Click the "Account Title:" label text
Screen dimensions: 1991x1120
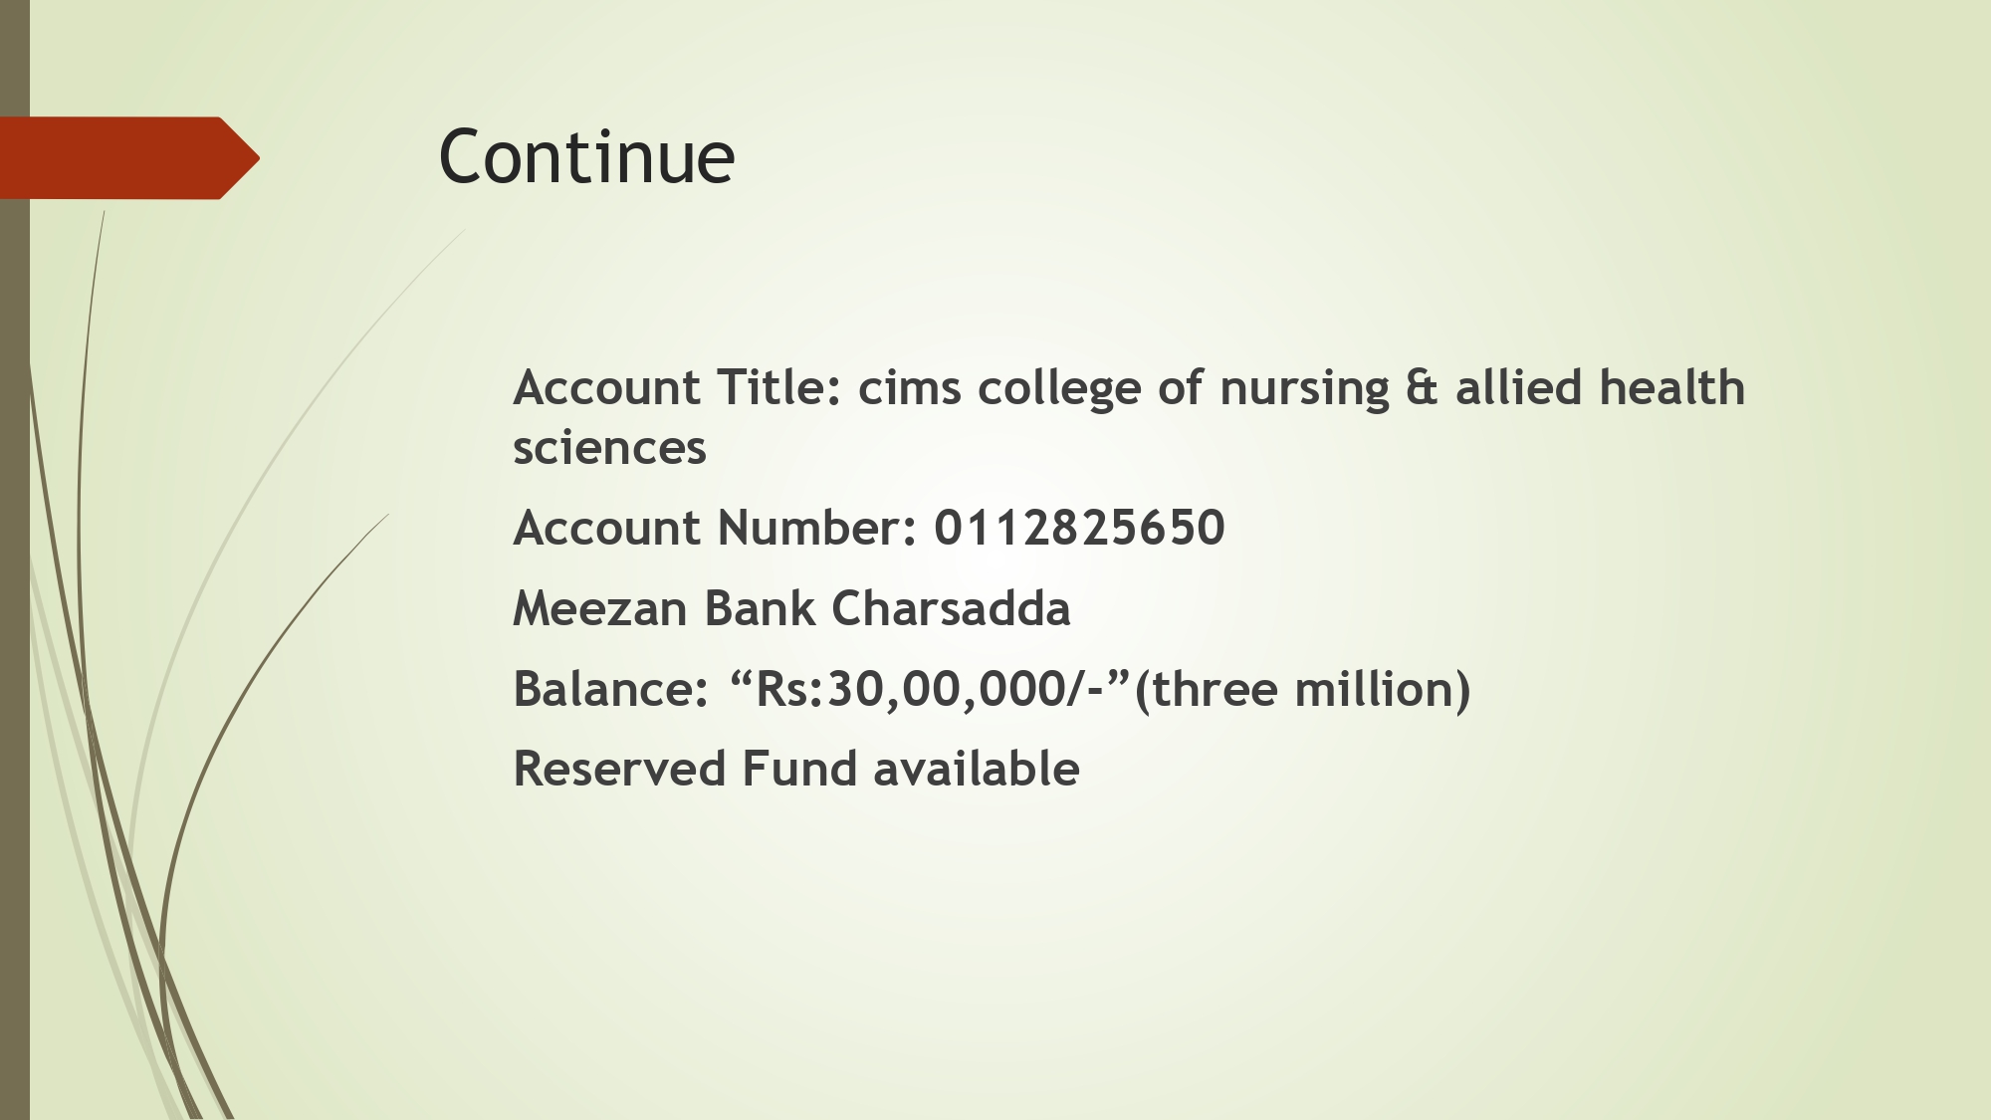(677, 388)
